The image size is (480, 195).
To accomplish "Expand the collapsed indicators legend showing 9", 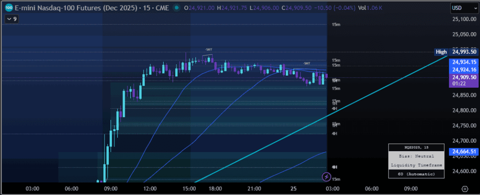I will 11,19.
